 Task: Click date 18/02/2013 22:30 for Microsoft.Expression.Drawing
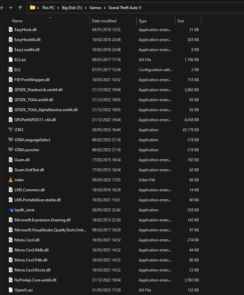pyautogui.click(x=106, y=220)
